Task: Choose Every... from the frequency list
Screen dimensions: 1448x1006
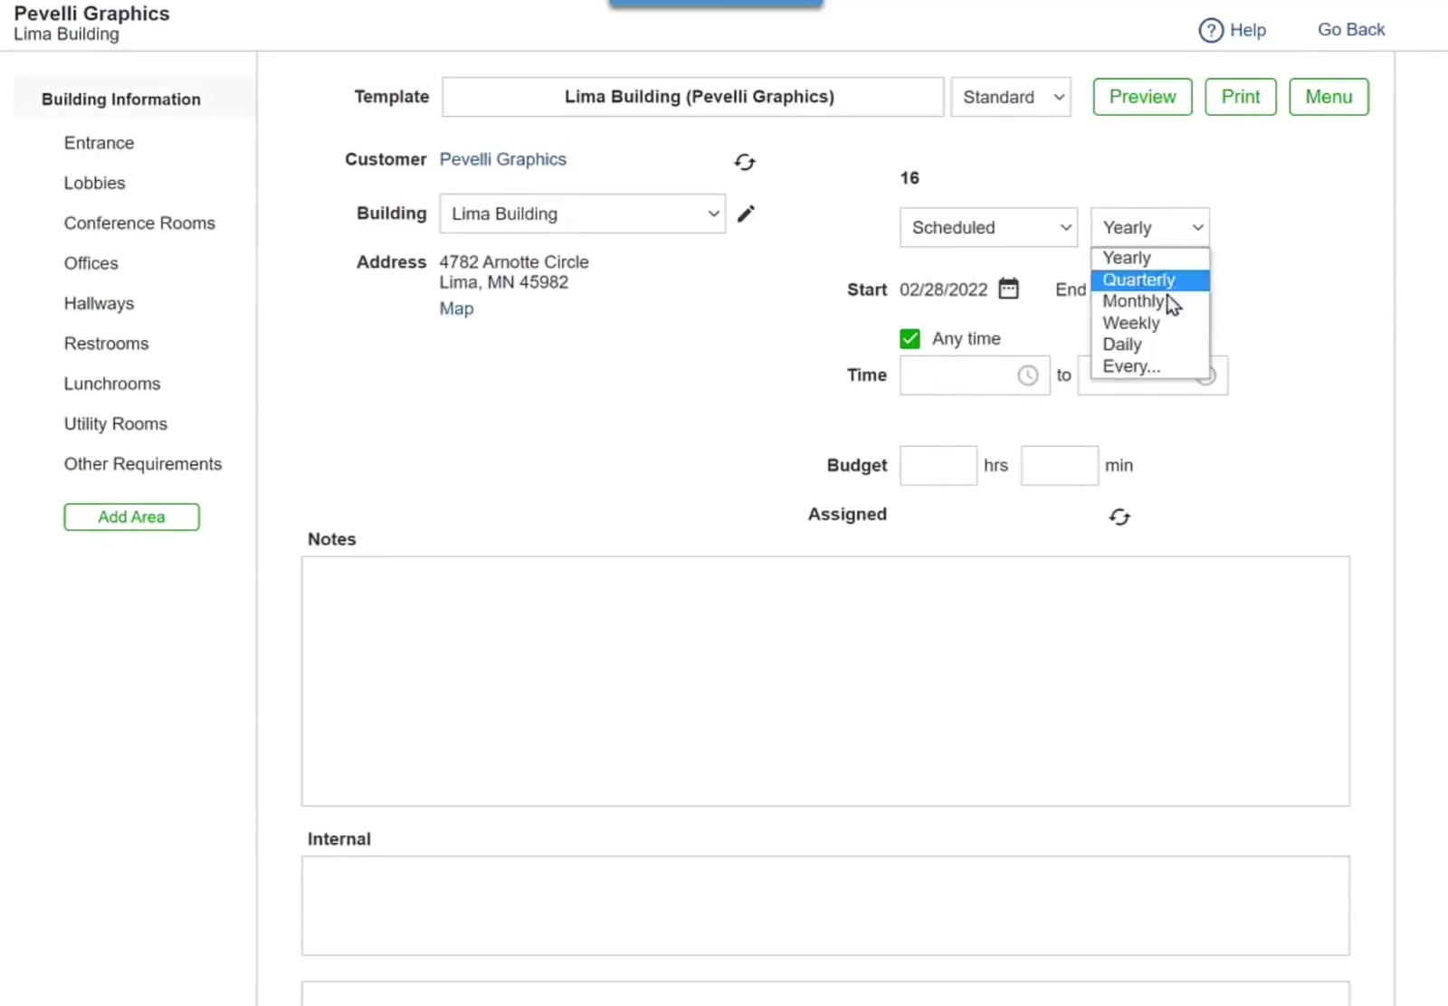Action: (x=1149, y=366)
